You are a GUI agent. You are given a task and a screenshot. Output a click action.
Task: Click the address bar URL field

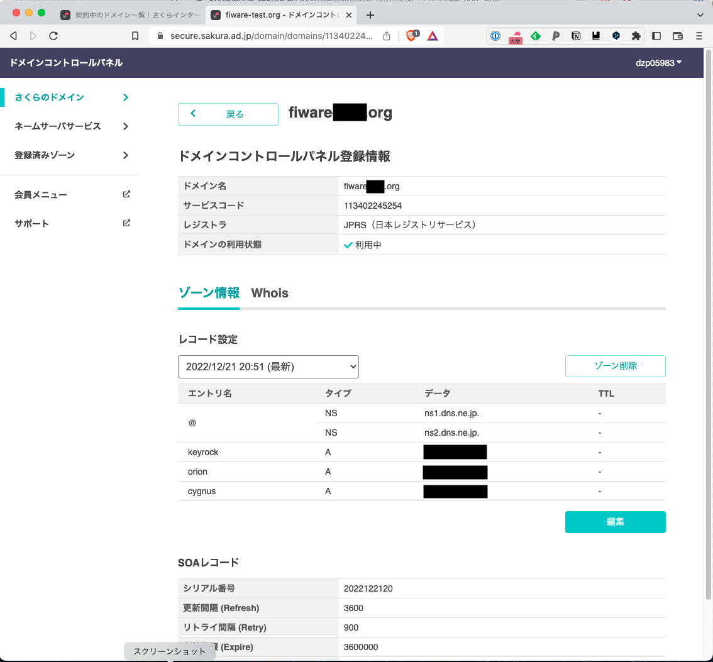pyautogui.click(x=271, y=36)
